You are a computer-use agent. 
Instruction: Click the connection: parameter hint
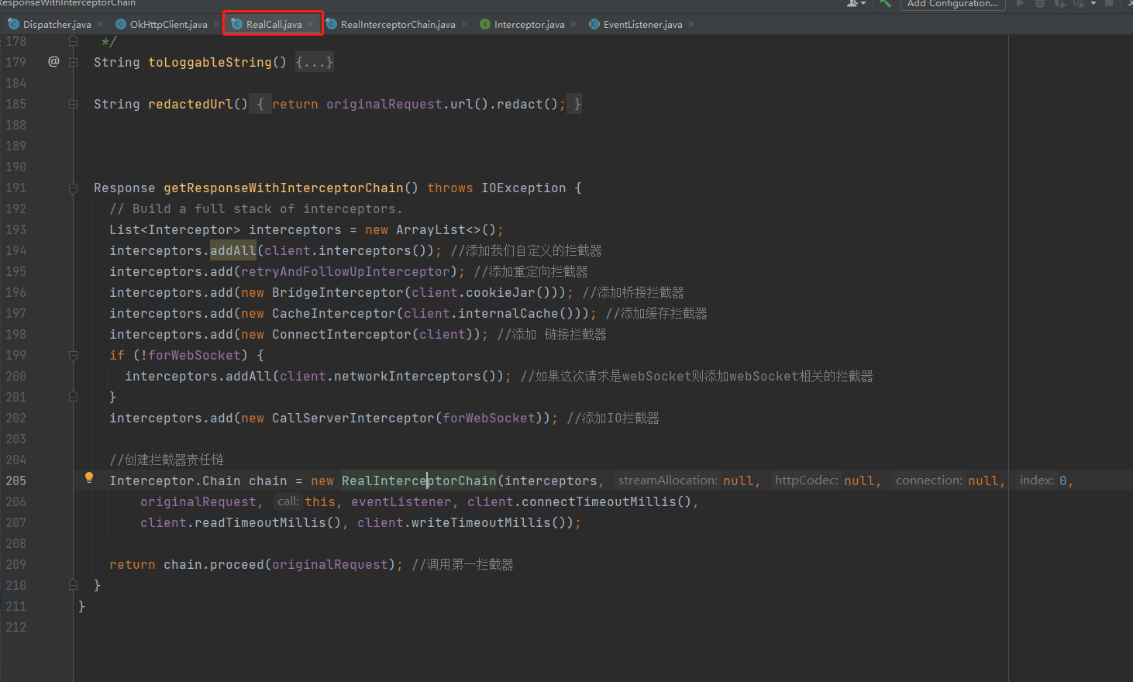point(929,480)
